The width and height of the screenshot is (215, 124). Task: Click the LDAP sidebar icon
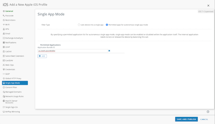pyautogui.click(x=4, y=47)
